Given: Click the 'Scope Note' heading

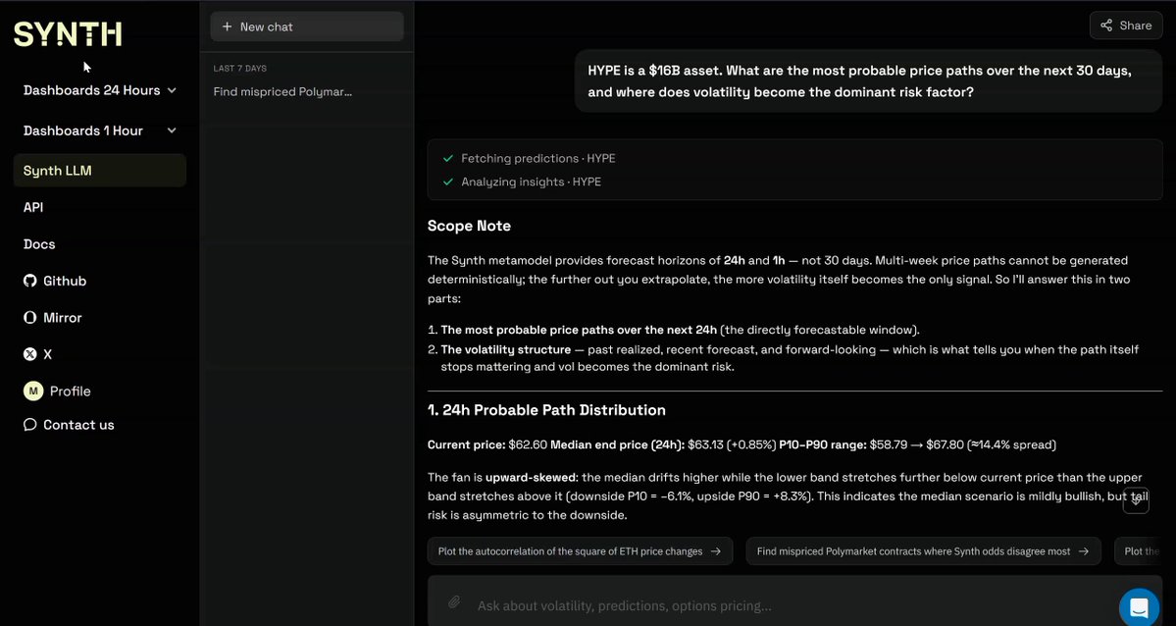Looking at the screenshot, I should [x=469, y=226].
